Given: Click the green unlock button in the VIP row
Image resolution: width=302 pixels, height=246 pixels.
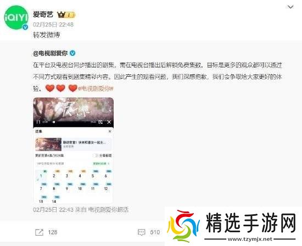Looking at the screenshot, I should pos(102,164).
